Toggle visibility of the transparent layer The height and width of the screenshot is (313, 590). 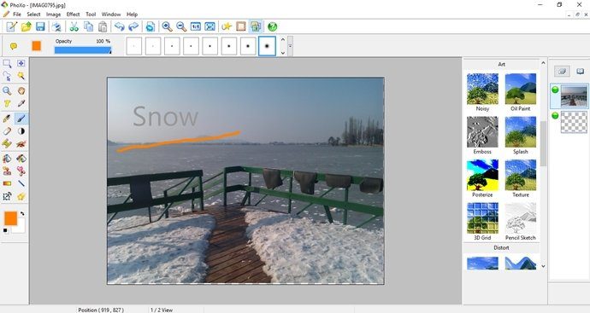(555, 116)
